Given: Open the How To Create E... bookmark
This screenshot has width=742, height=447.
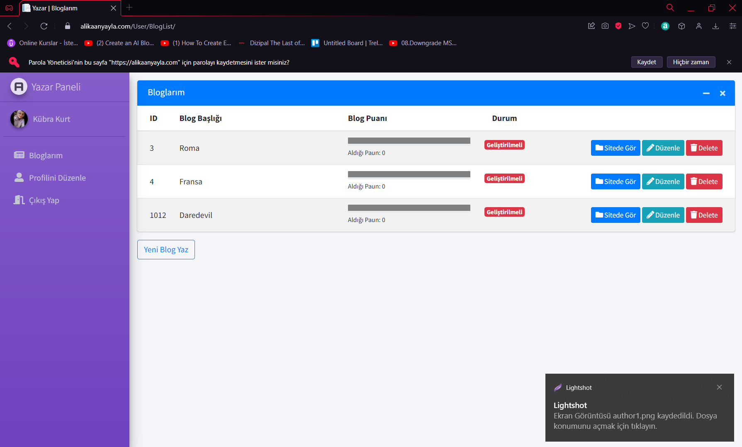Looking at the screenshot, I should tap(196, 43).
